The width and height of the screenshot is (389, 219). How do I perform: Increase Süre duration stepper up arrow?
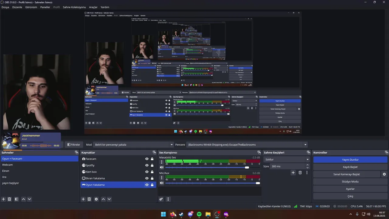click(x=308, y=165)
